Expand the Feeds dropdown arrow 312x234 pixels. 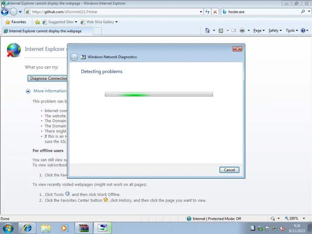(227, 30)
